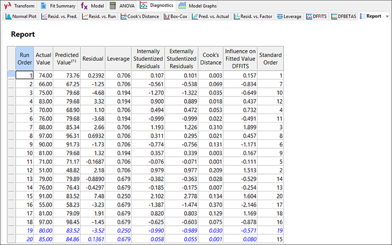Click the Cook's Distance column header
392x245 pixels.
click(x=210, y=58)
